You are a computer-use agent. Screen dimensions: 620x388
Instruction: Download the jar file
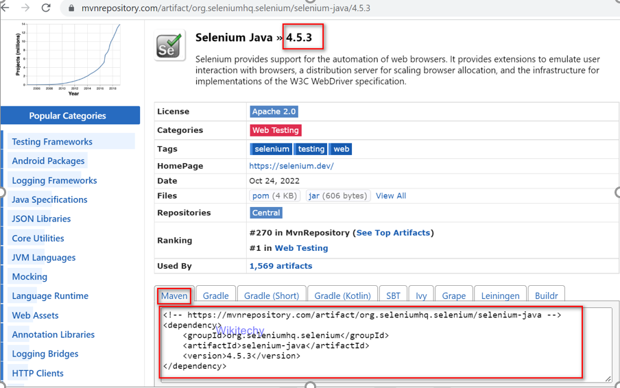(314, 195)
